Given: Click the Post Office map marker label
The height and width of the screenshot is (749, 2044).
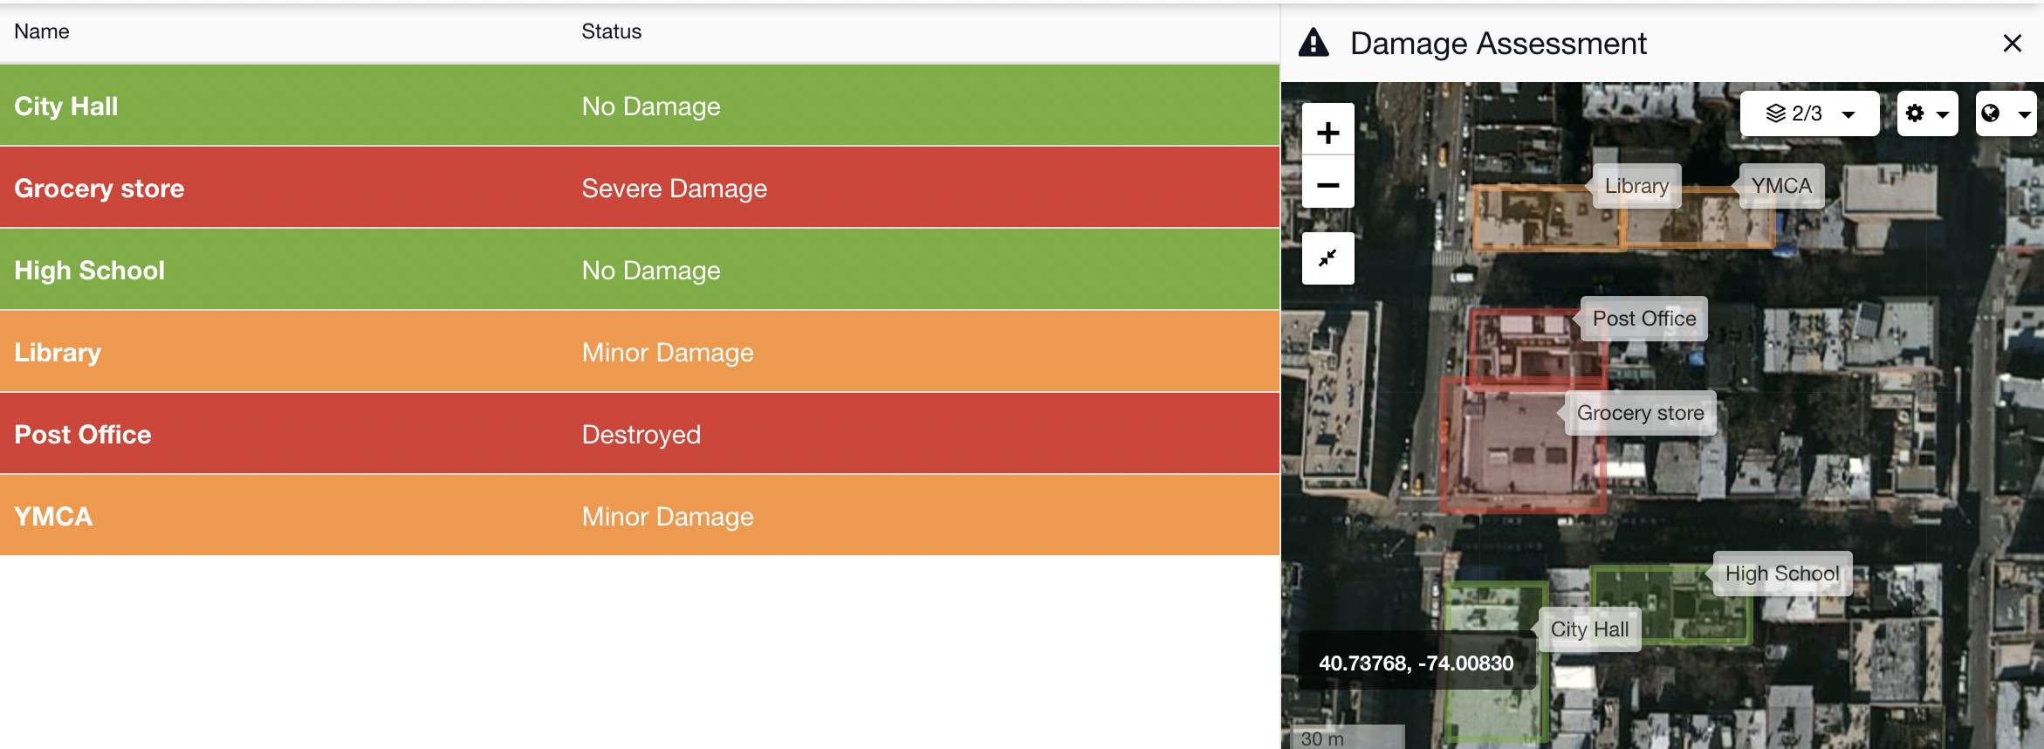Looking at the screenshot, I should (1644, 319).
